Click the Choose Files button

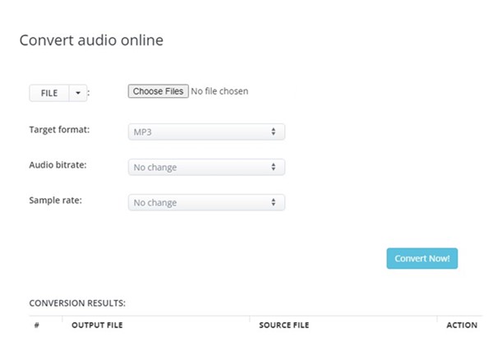point(158,91)
